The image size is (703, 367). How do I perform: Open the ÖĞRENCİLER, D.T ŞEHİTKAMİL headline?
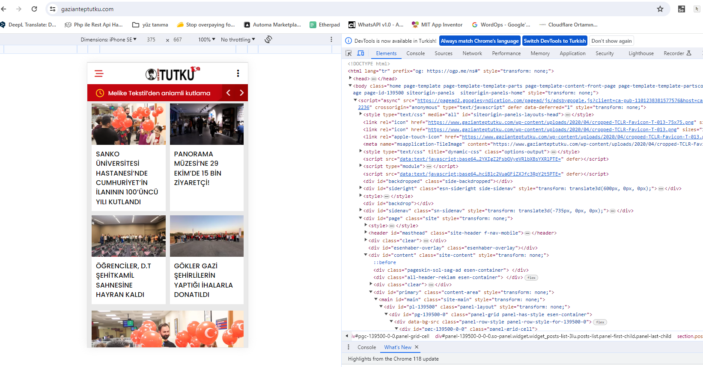pyautogui.click(x=123, y=280)
